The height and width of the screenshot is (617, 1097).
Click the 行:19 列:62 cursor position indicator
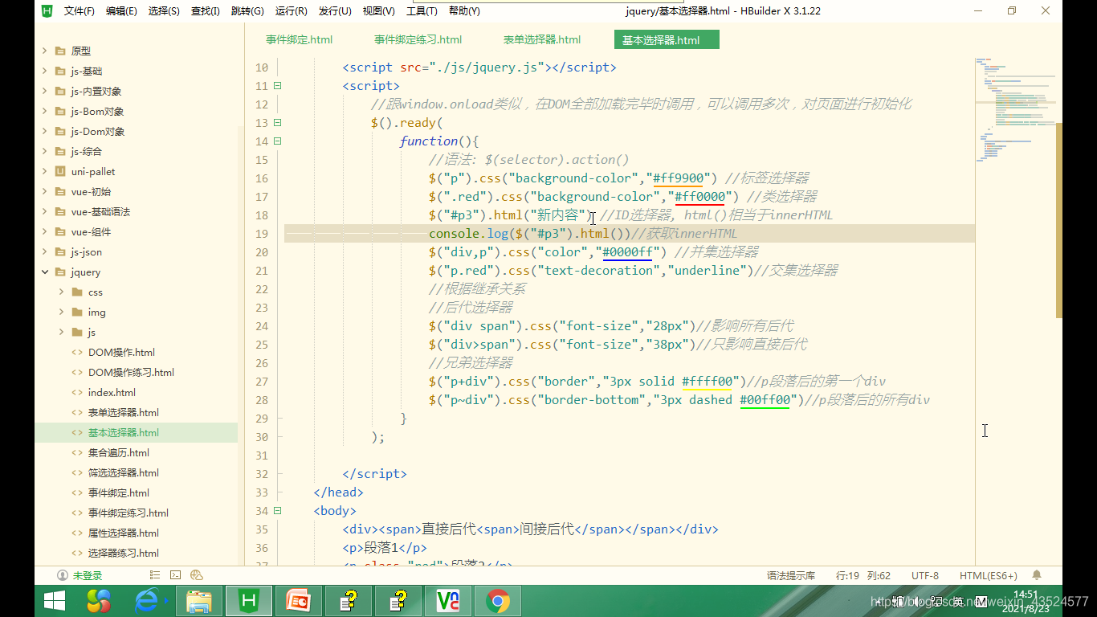pos(863,575)
